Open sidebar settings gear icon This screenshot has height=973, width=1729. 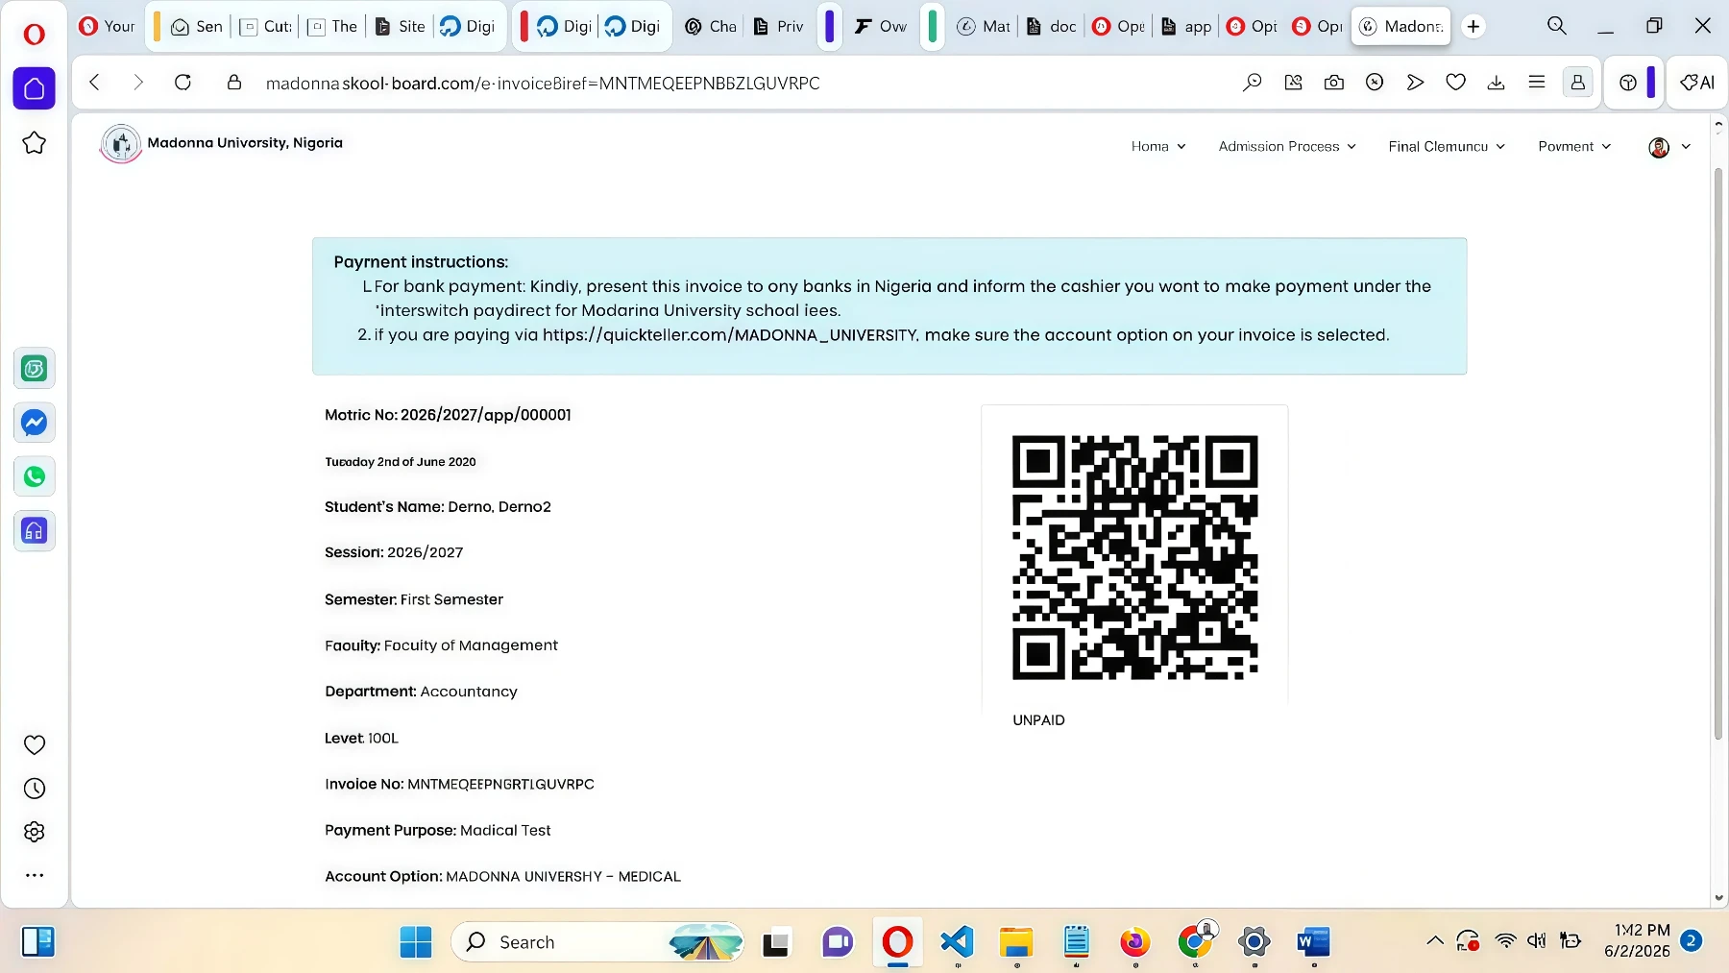[34, 832]
